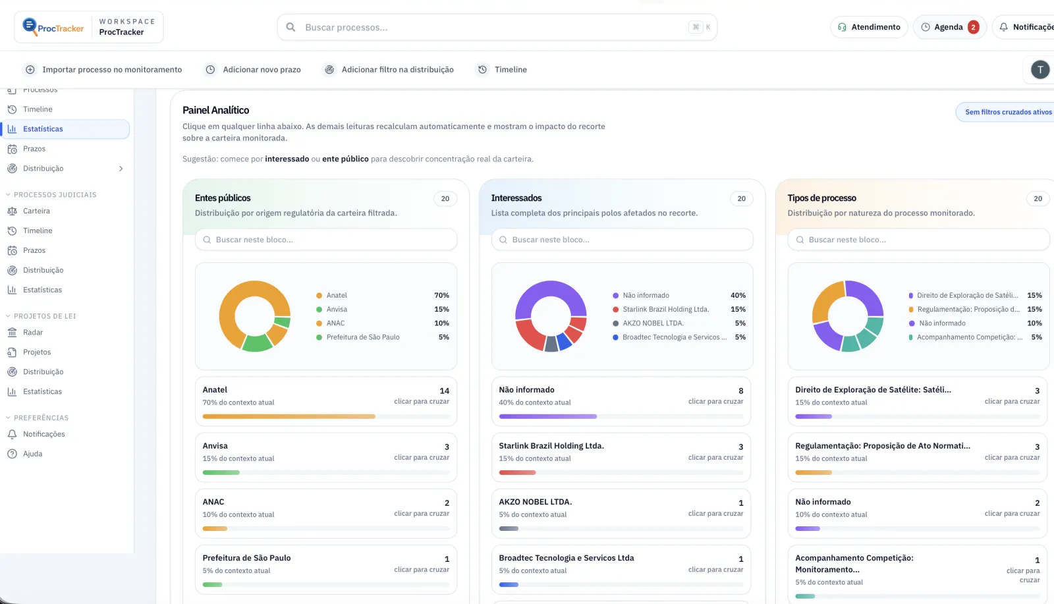The width and height of the screenshot is (1054, 604).
Task: Click the Atendimento button
Action: point(869,27)
